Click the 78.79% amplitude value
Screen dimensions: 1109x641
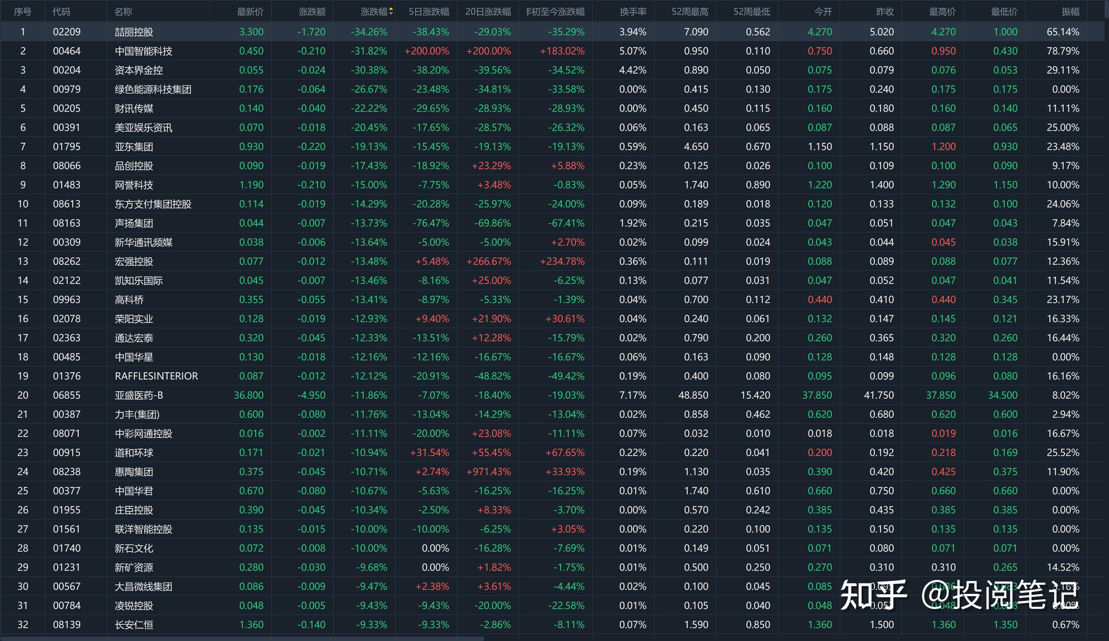pyautogui.click(x=1063, y=51)
